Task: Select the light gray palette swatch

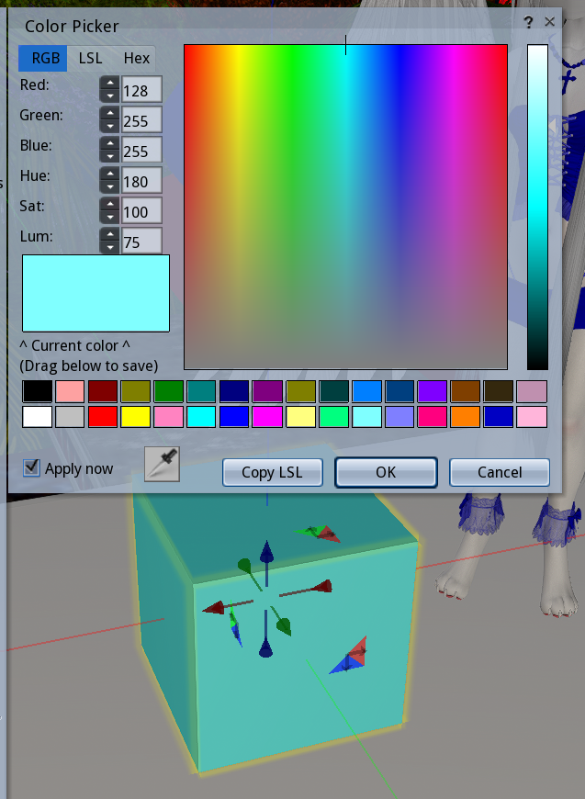Action: click(x=70, y=416)
